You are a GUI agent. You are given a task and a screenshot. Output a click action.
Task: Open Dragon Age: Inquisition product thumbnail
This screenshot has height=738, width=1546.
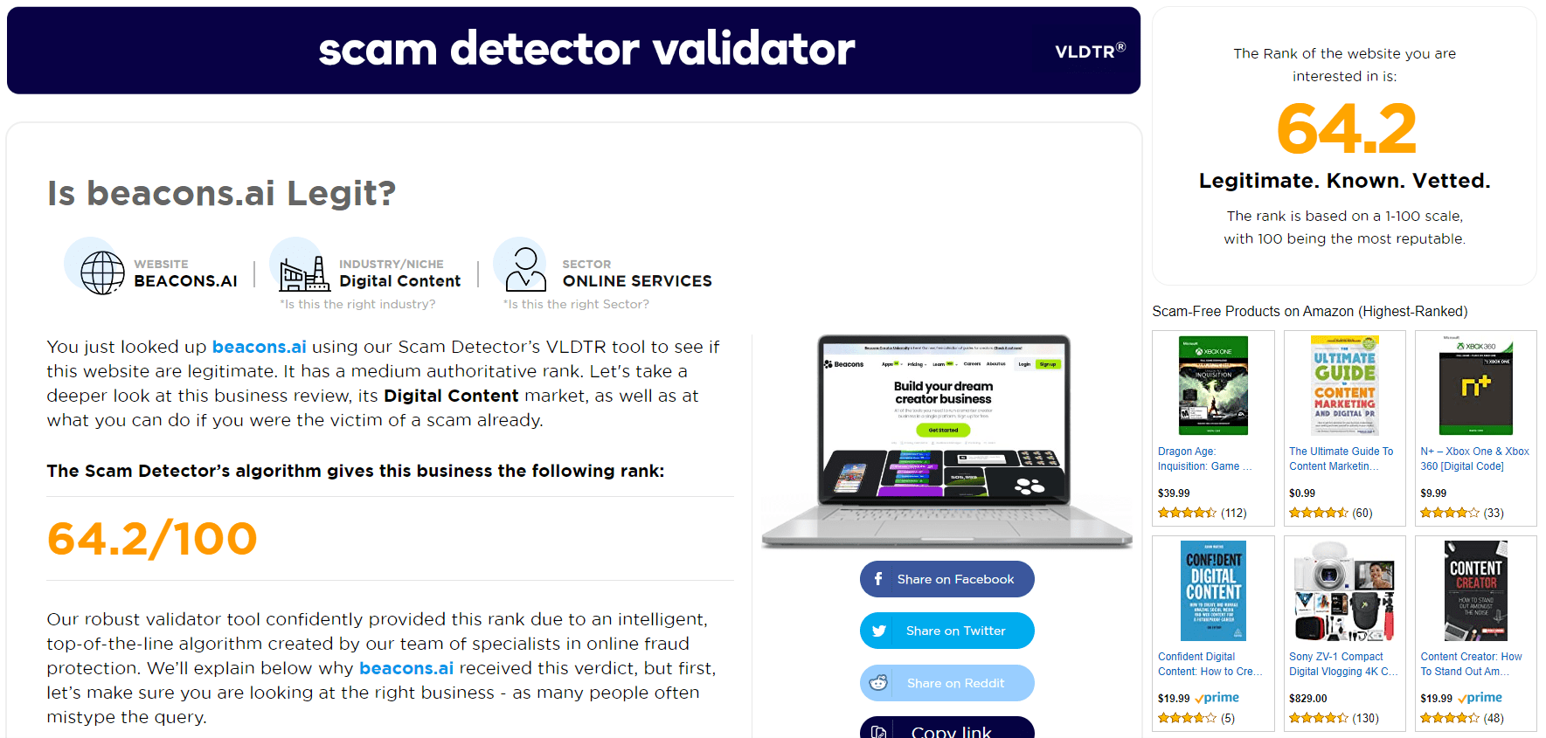click(1213, 385)
